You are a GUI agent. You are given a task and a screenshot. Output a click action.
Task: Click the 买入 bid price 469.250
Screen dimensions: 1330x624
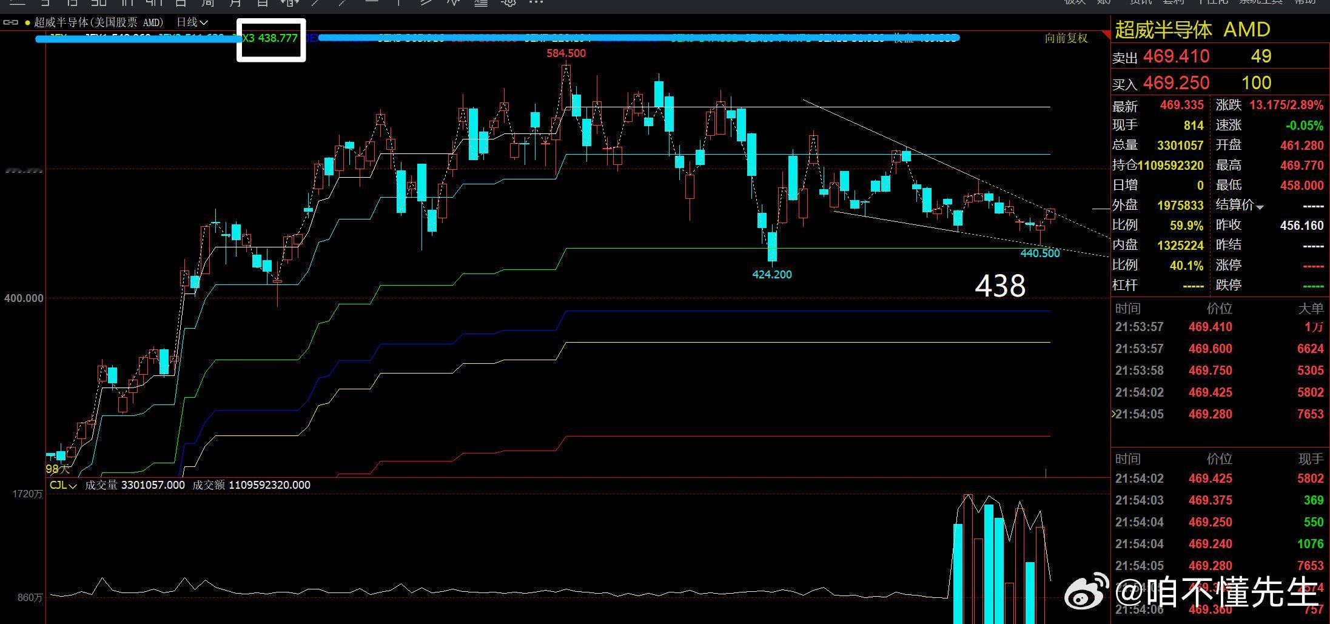click(x=1176, y=82)
